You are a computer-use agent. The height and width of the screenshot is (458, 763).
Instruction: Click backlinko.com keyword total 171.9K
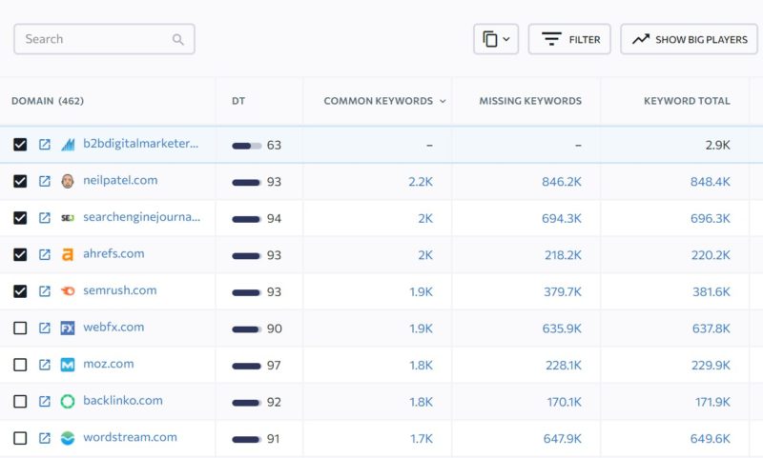(x=712, y=402)
